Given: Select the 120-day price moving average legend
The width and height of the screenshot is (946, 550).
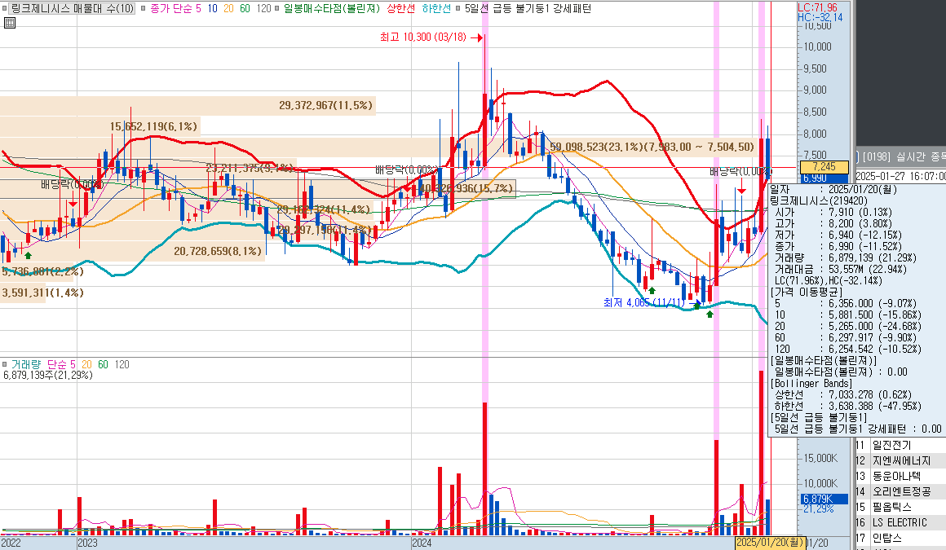Looking at the screenshot, I should tap(263, 8).
